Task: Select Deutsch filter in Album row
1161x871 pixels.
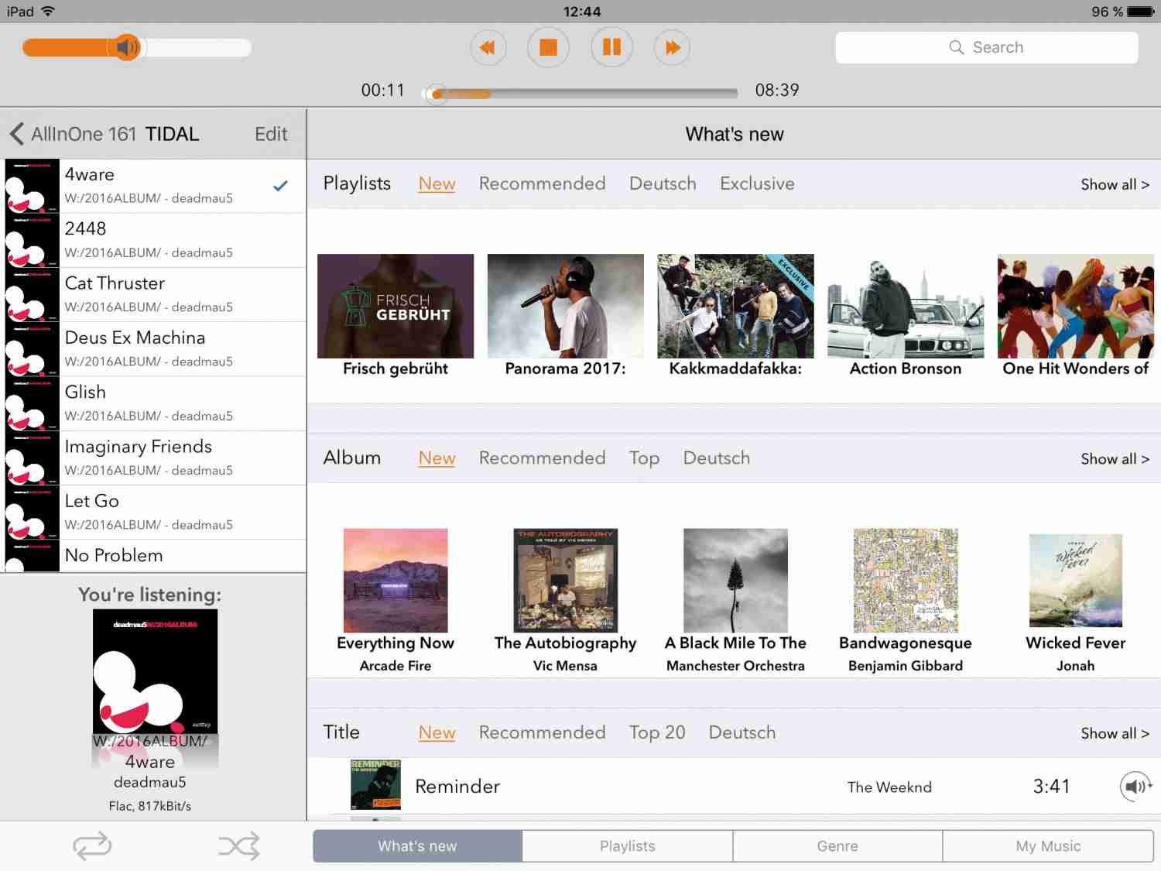Action: pos(717,458)
